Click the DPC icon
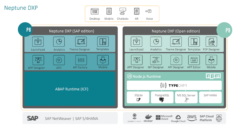 pyautogui.click(x=59, y=60)
